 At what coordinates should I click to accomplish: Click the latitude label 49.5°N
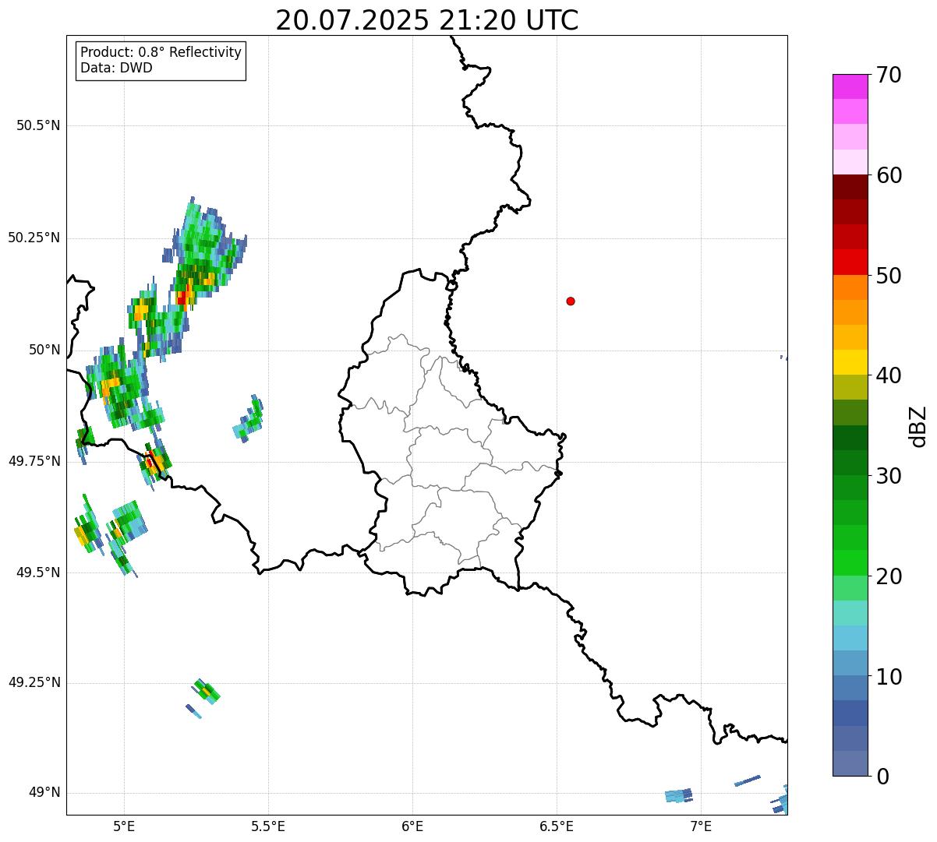(38, 572)
